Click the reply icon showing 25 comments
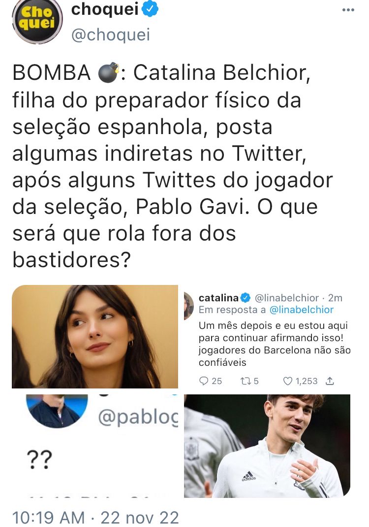 (x=204, y=381)
